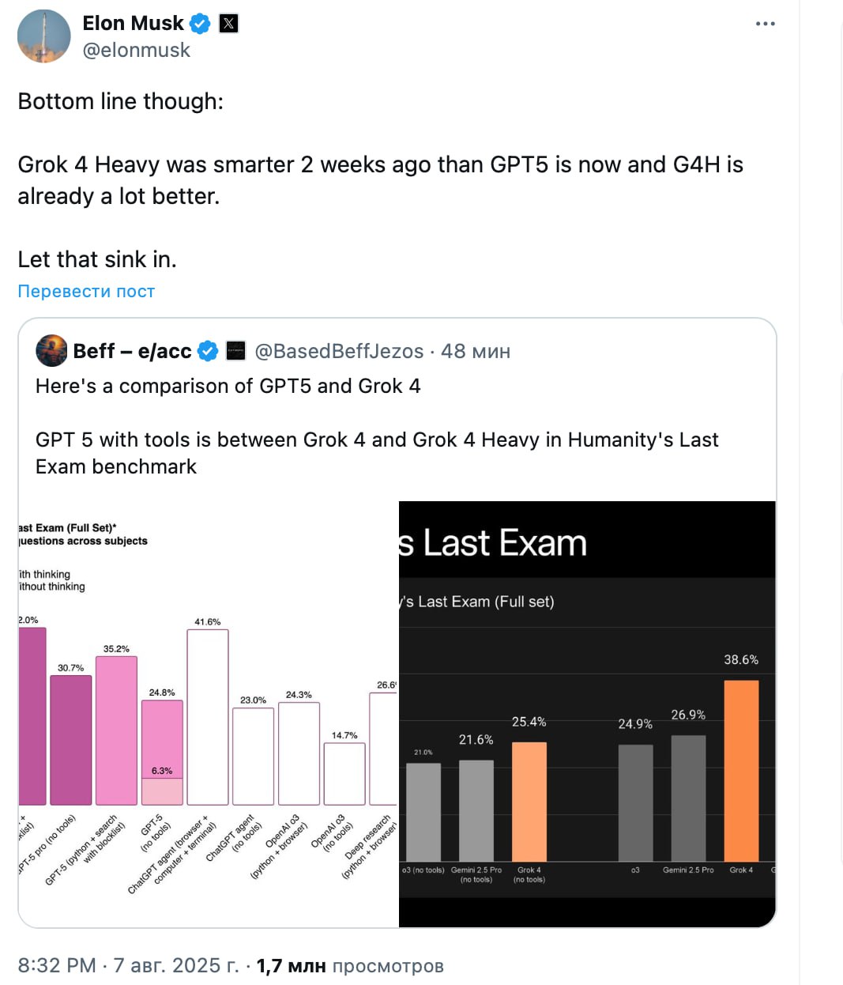Click the X affiliation badge icon
Image resolution: width=843 pixels, height=985 pixels.
point(228,24)
